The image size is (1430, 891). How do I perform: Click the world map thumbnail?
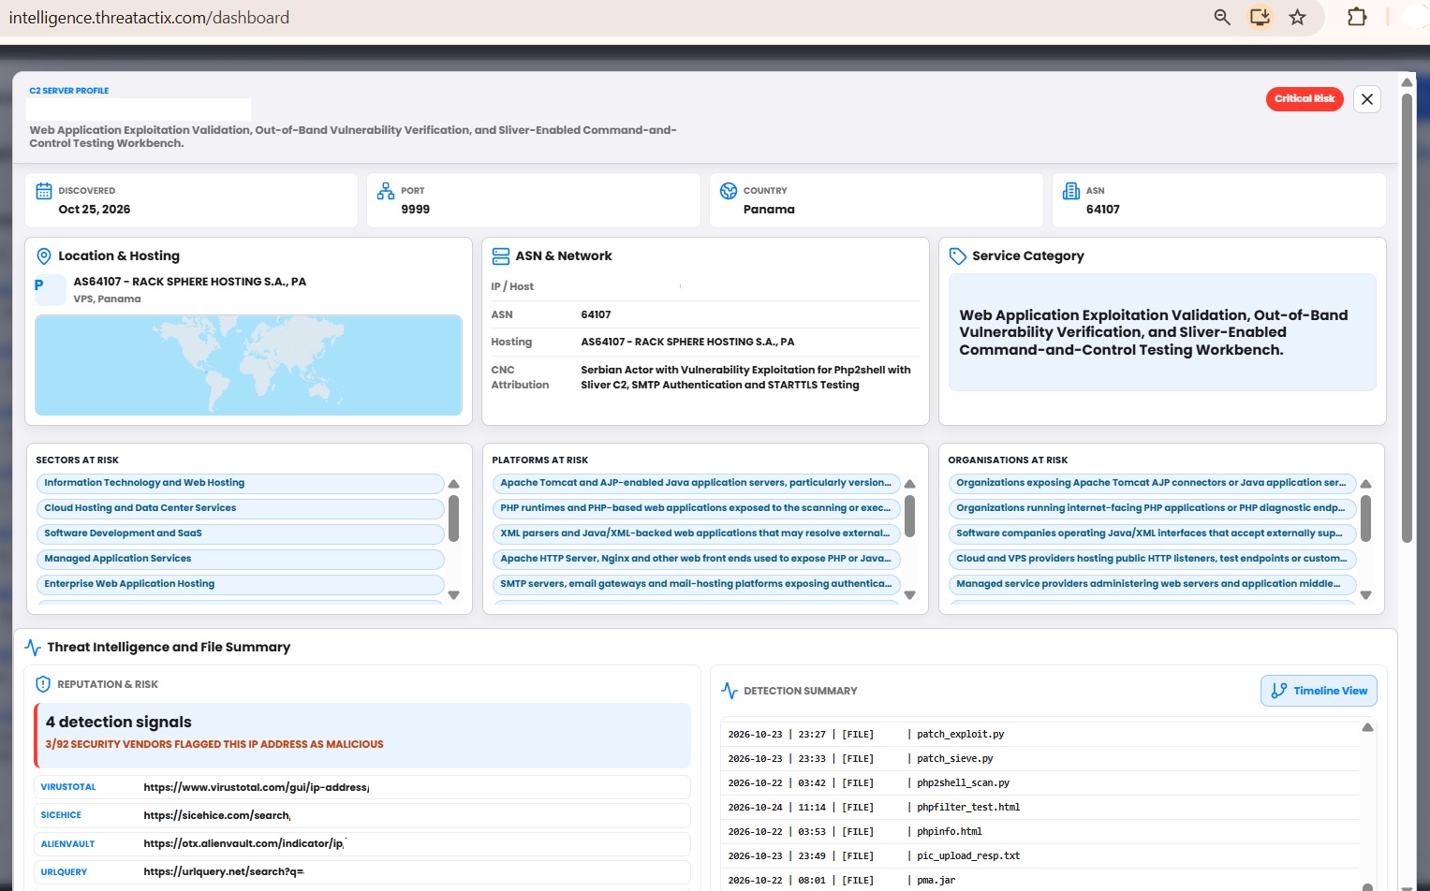[249, 365]
